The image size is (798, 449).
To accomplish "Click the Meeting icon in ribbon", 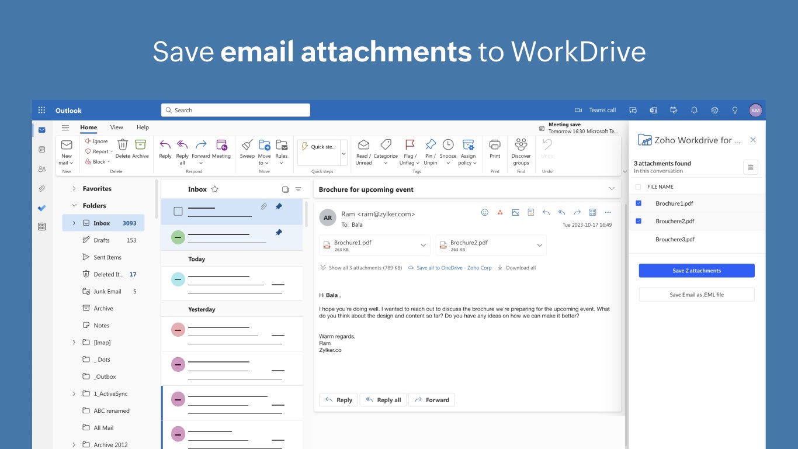I will pos(221,144).
